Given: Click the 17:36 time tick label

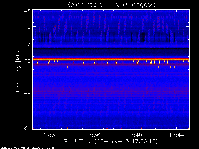Looking at the screenshot, I should pos(93,135).
